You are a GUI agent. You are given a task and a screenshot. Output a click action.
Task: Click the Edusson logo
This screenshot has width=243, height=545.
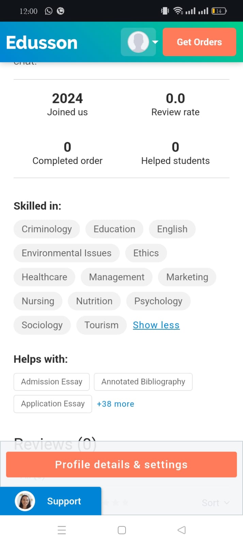tap(42, 43)
